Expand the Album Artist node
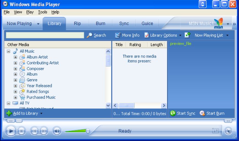 (x=15, y=57)
